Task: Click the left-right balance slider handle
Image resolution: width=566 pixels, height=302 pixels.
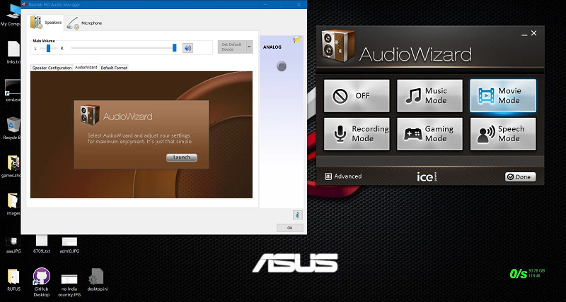Action: click(48, 48)
